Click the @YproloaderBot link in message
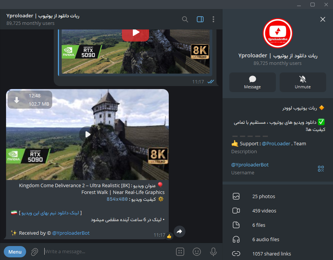333x260 pixels. coord(71,233)
